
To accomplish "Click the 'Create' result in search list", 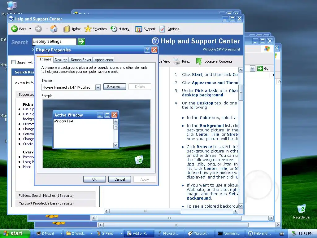I will [28, 144].
